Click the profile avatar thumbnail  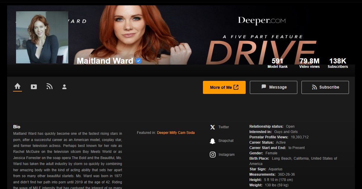[x=42, y=37]
